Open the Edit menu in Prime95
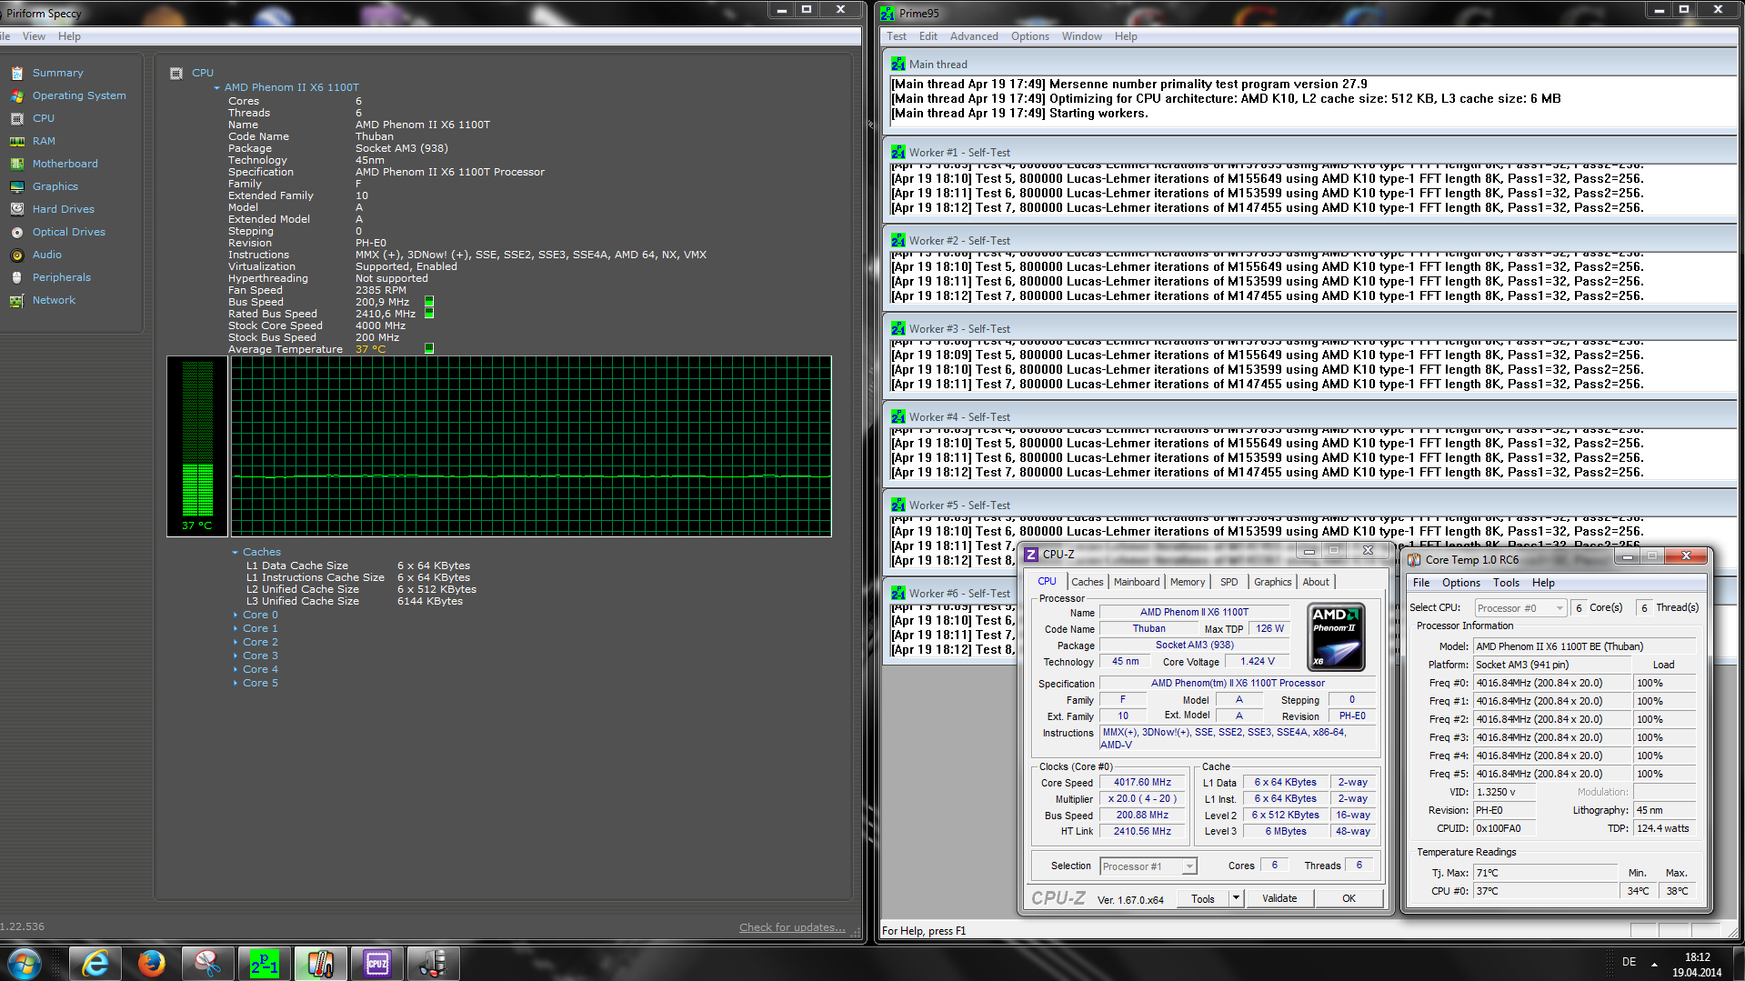This screenshot has width=1745, height=981. [928, 36]
